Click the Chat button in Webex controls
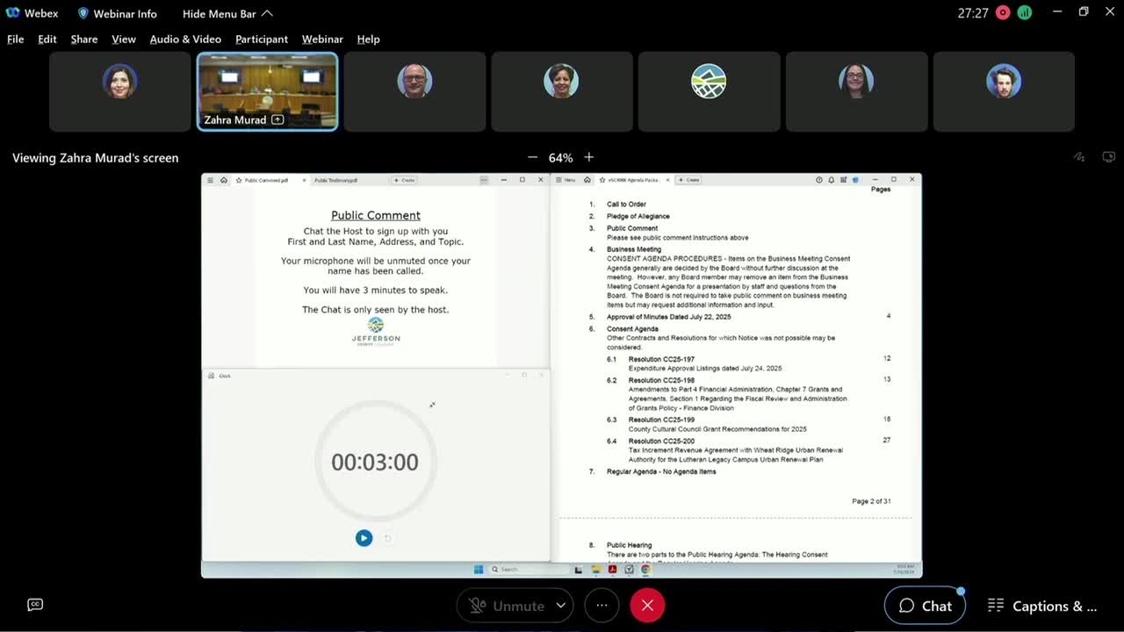Image resolution: width=1124 pixels, height=632 pixels. click(925, 606)
